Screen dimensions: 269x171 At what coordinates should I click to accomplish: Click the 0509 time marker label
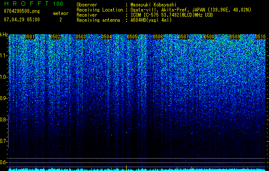coord(235,37)
